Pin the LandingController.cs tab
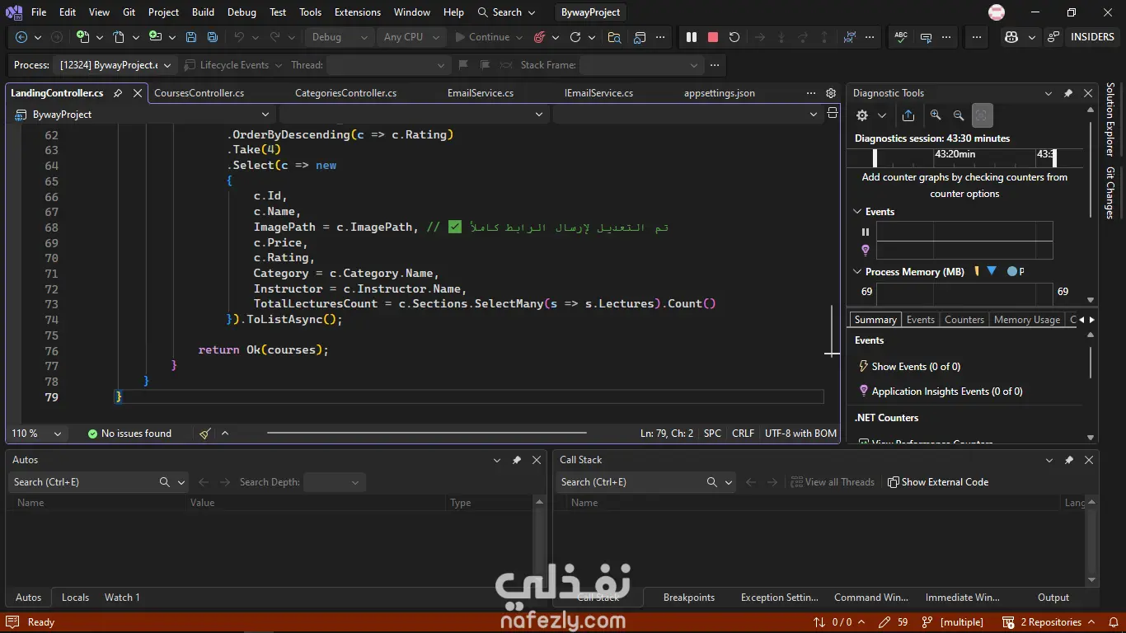 click(x=118, y=93)
